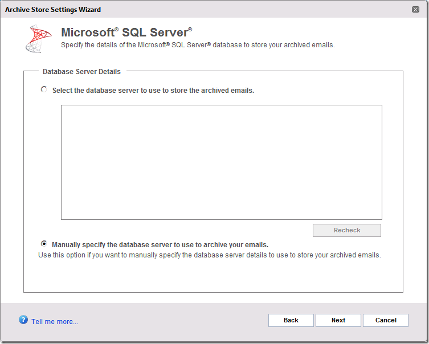Viewport: 429px width, 344px height.
Task: Click the Database Server Details group label
Action: 81,72
